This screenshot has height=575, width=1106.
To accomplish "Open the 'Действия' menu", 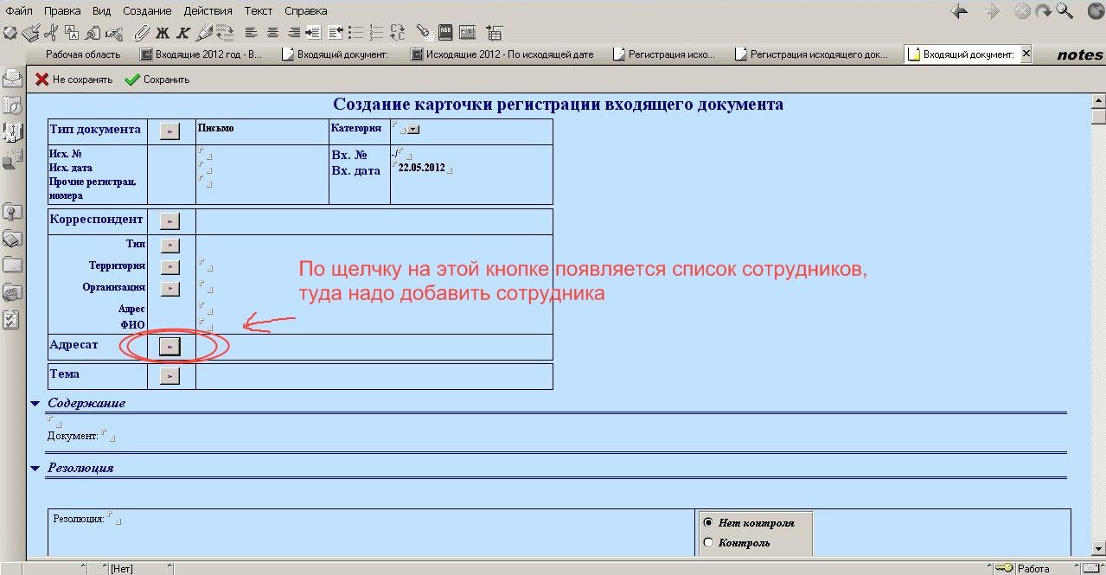I will (x=208, y=10).
